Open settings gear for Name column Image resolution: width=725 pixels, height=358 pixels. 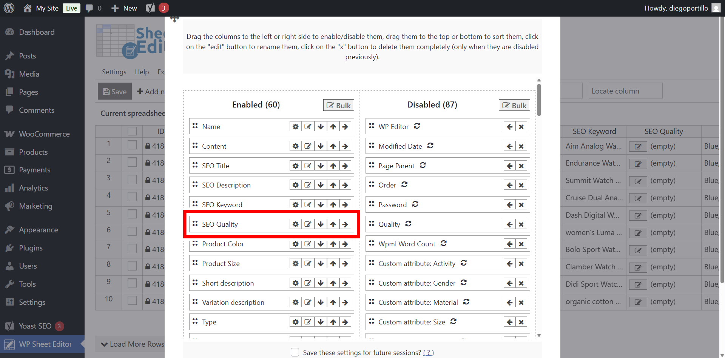295,127
